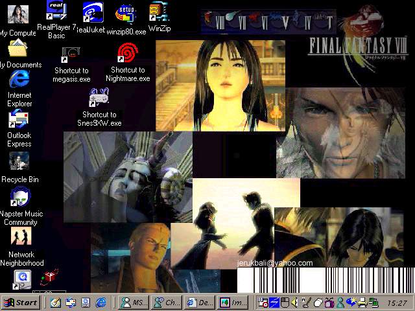
Task: Click the Recycle Bin icon
Action: pos(19,161)
